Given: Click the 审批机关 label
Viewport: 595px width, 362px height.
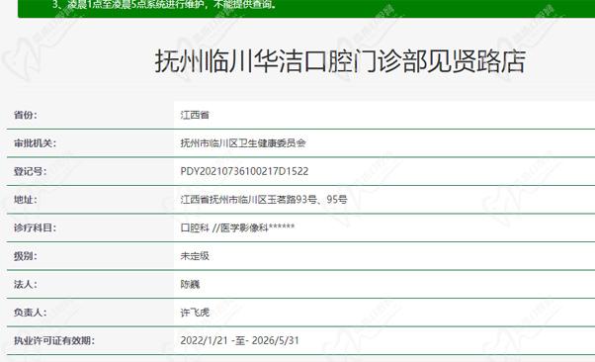Looking at the screenshot, I should tap(35, 143).
